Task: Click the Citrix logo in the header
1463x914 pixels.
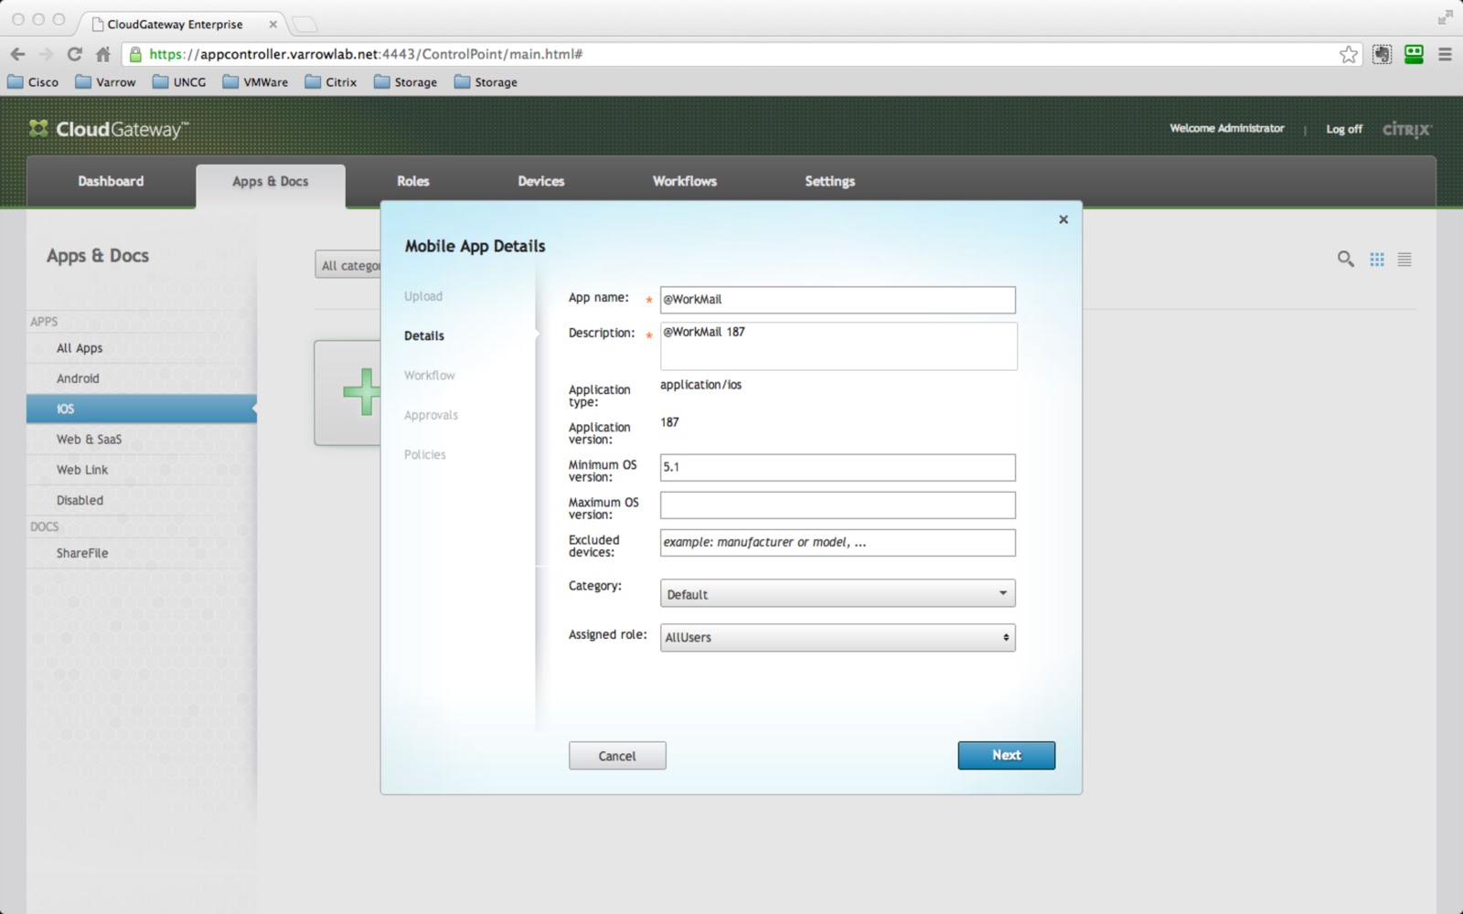Action: coord(1406,129)
